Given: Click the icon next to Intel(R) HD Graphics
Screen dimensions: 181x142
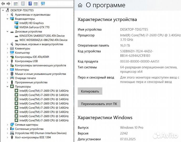Looking at the screenshot, I should (16, 23).
